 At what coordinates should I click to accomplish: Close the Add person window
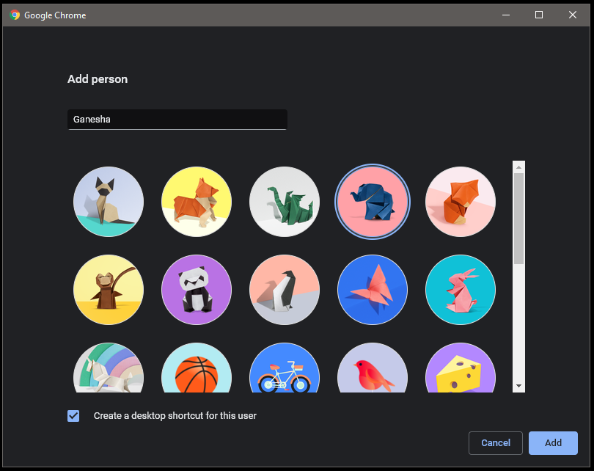coord(573,15)
